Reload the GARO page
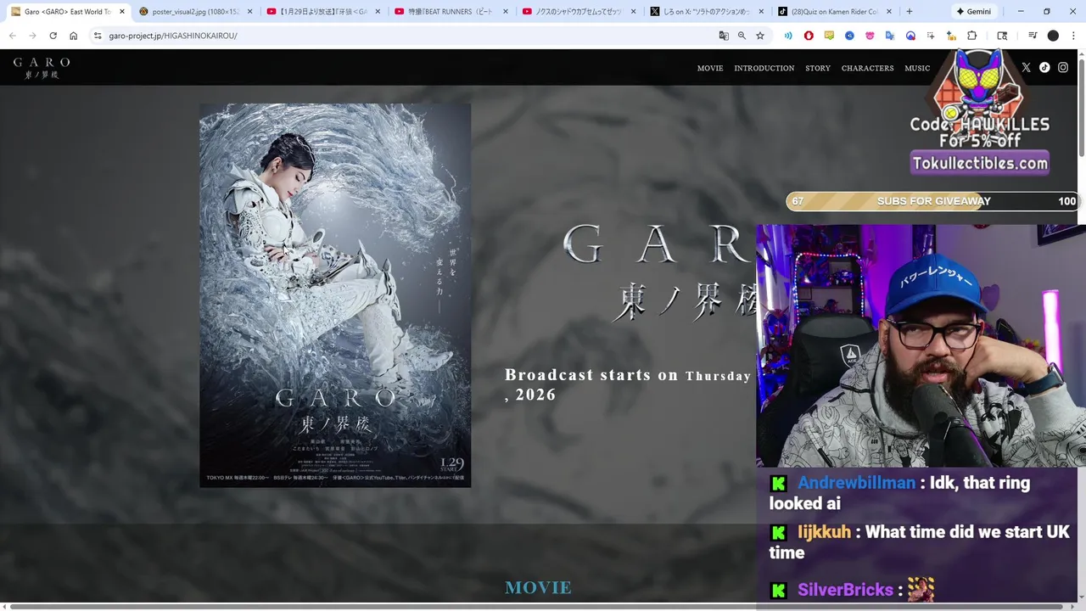This screenshot has height=611, width=1086. click(x=53, y=36)
